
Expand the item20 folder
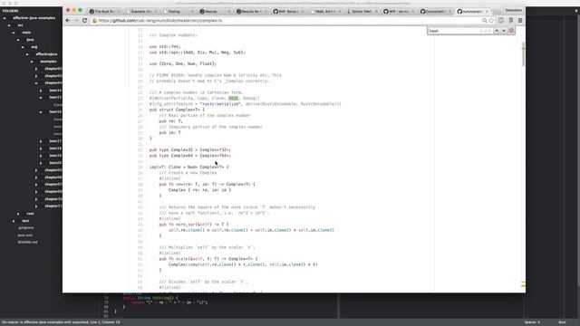(41, 163)
